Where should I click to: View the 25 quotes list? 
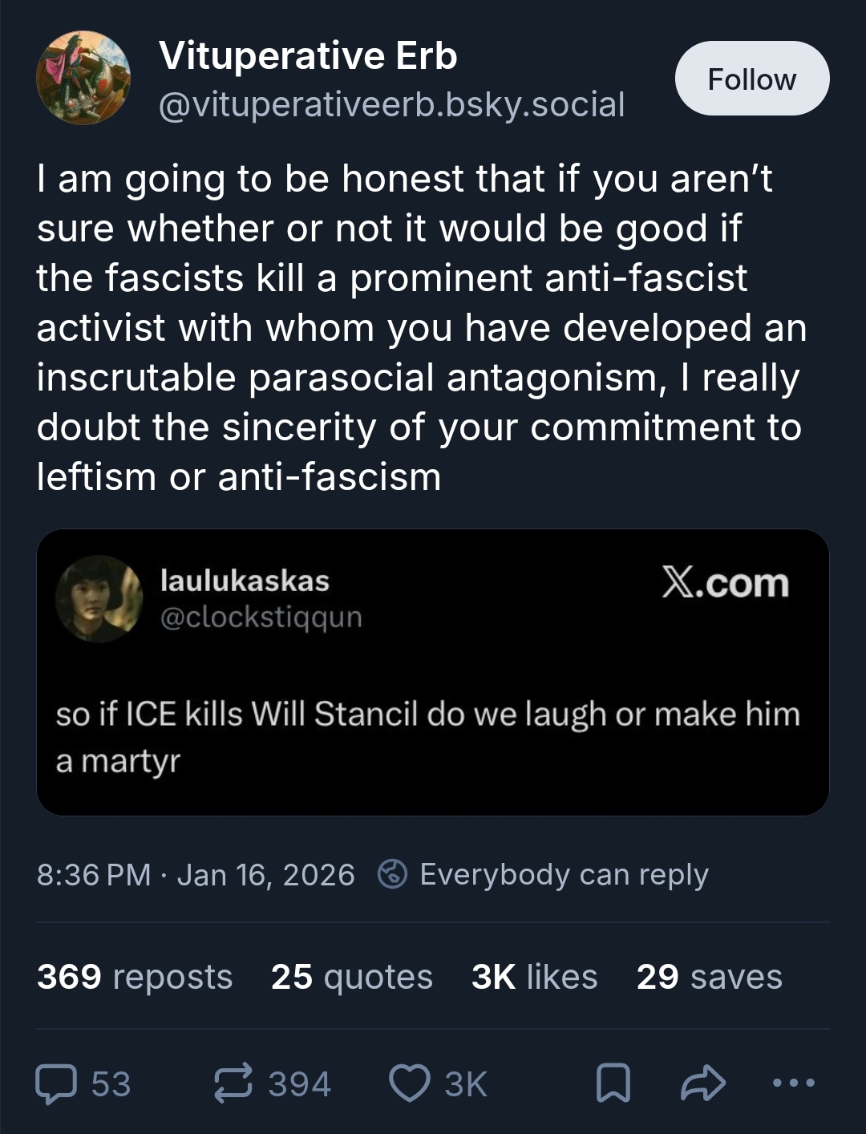pyautogui.click(x=351, y=977)
